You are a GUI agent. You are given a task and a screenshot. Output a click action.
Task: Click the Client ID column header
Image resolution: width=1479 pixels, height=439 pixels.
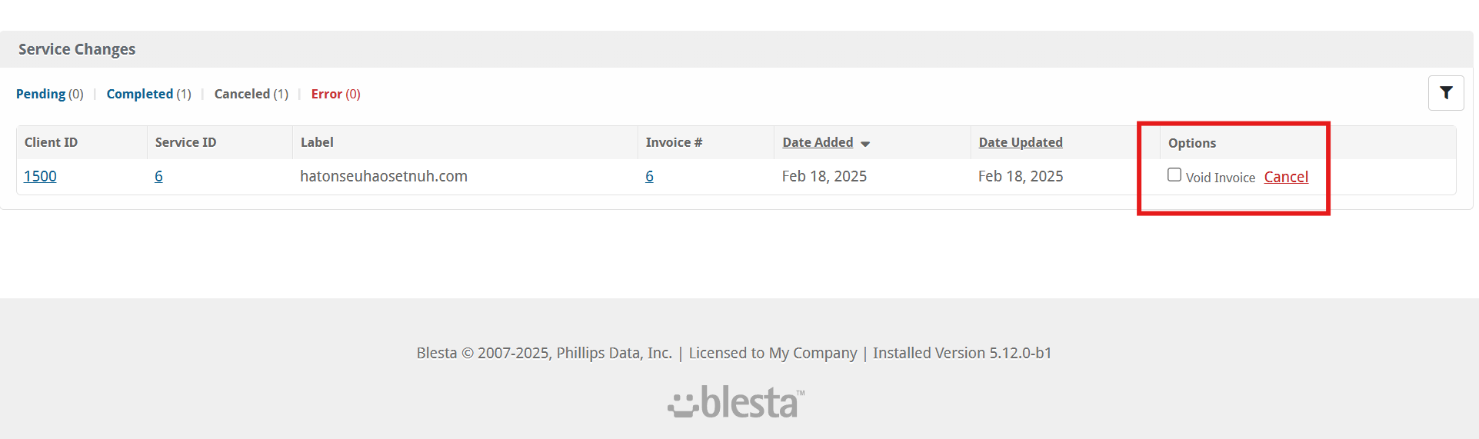[x=51, y=142]
